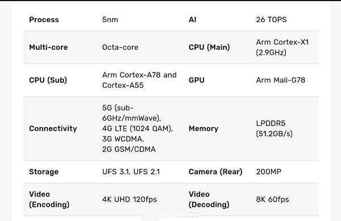
Task: Click the GPU label cell
Action: [x=197, y=80]
